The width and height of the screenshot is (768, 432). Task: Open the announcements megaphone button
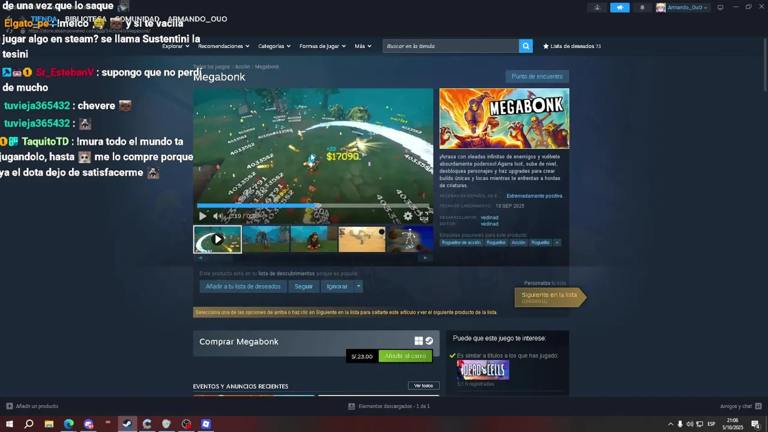[x=620, y=7]
